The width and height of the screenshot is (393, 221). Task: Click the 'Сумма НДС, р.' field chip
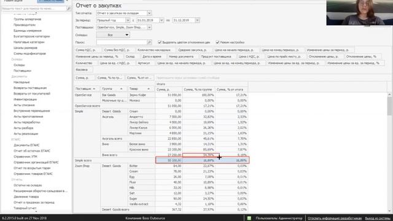point(87,50)
